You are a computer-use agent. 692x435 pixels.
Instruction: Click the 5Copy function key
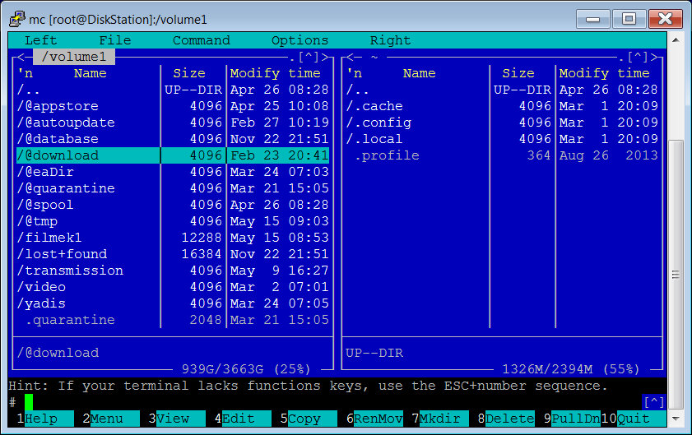(309, 419)
